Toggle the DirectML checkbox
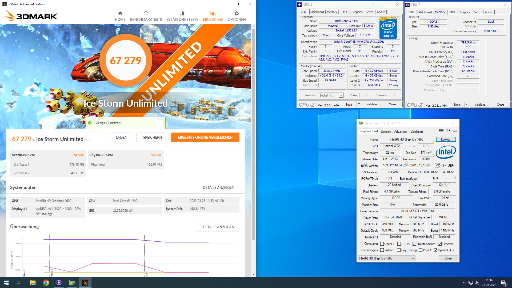Viewport: 512px width, 288px height. (x=440, y=244)
